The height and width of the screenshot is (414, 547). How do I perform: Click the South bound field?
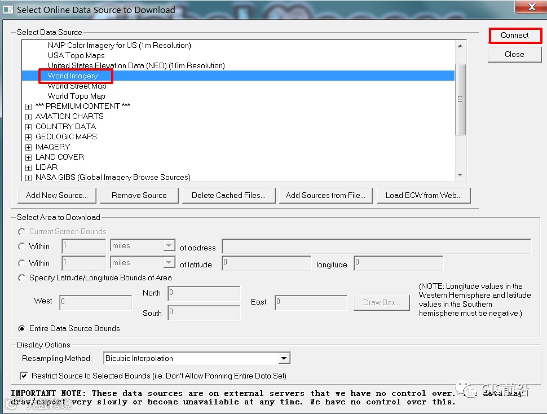pos(204,313)
